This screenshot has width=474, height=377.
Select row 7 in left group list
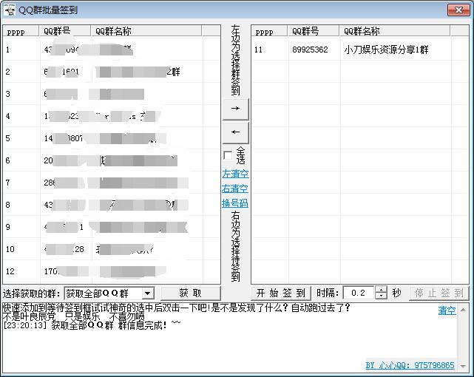[112, 183]
